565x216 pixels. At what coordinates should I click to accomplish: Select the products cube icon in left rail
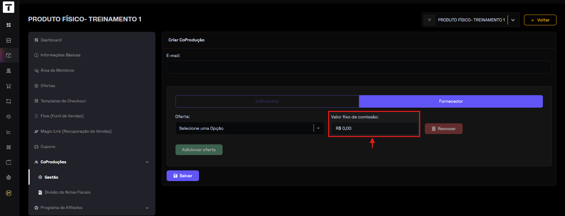[9, 55]
